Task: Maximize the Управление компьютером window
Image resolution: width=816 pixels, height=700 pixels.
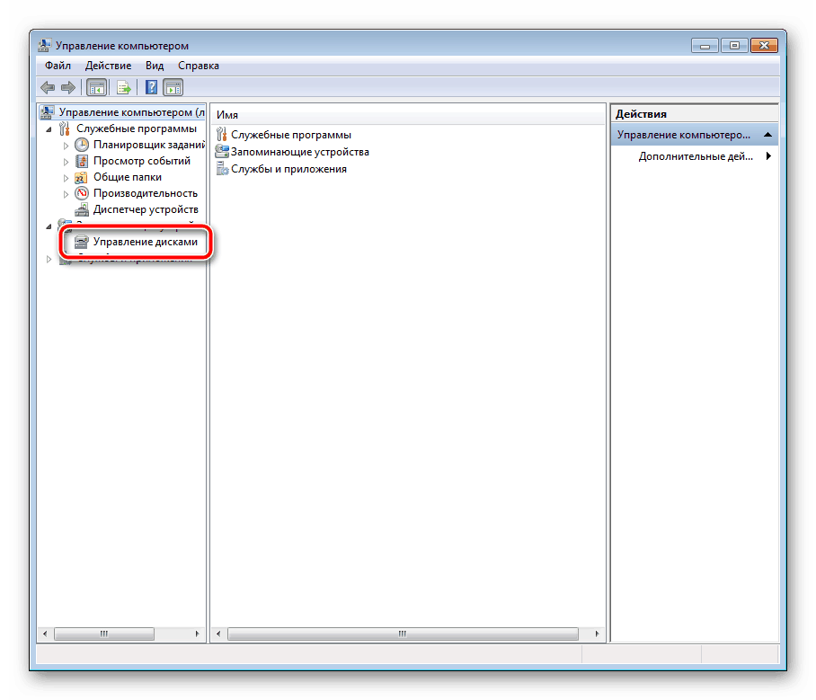Action: click(734, 46)
